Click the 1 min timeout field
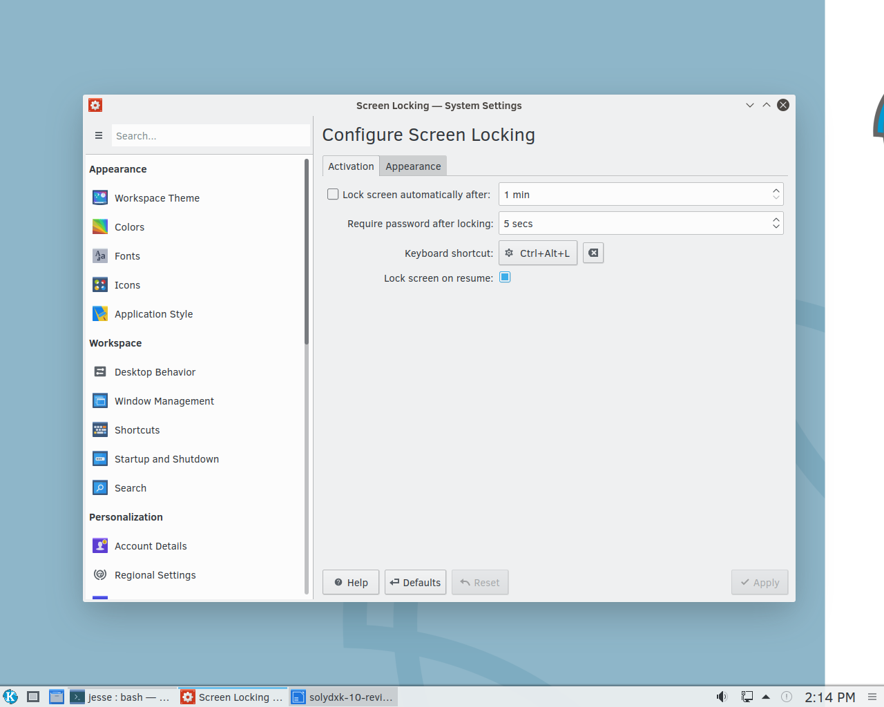 click(x=641, y=195)
